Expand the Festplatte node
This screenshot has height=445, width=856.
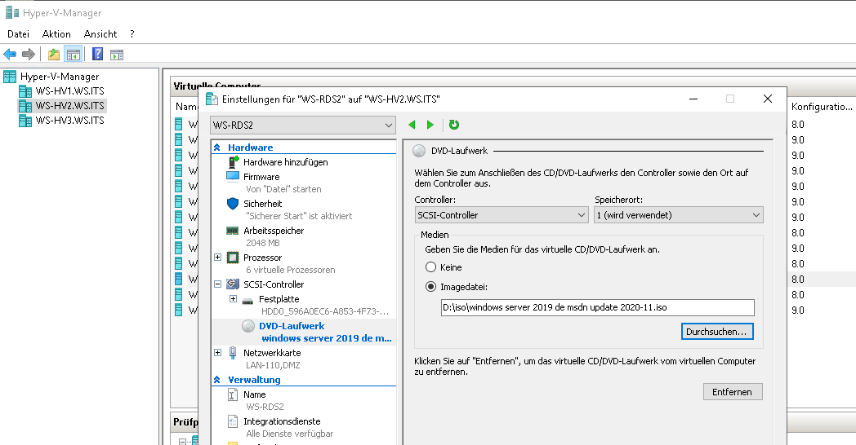click(x=233, y=298)
